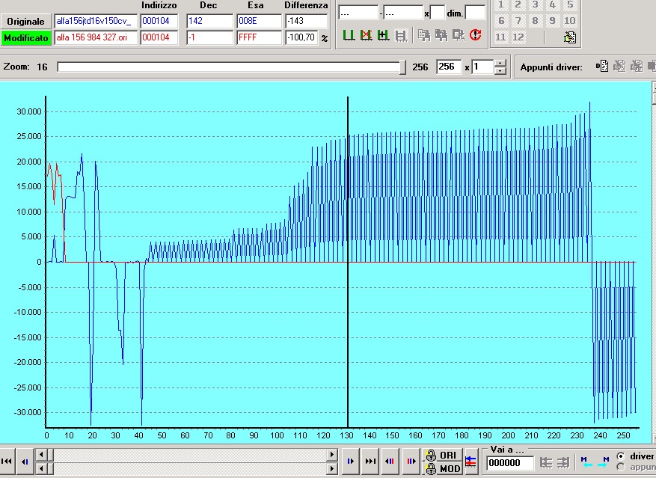
Task: Click the lower scrollbar right arrow
Action: click(x=332, y=468)
